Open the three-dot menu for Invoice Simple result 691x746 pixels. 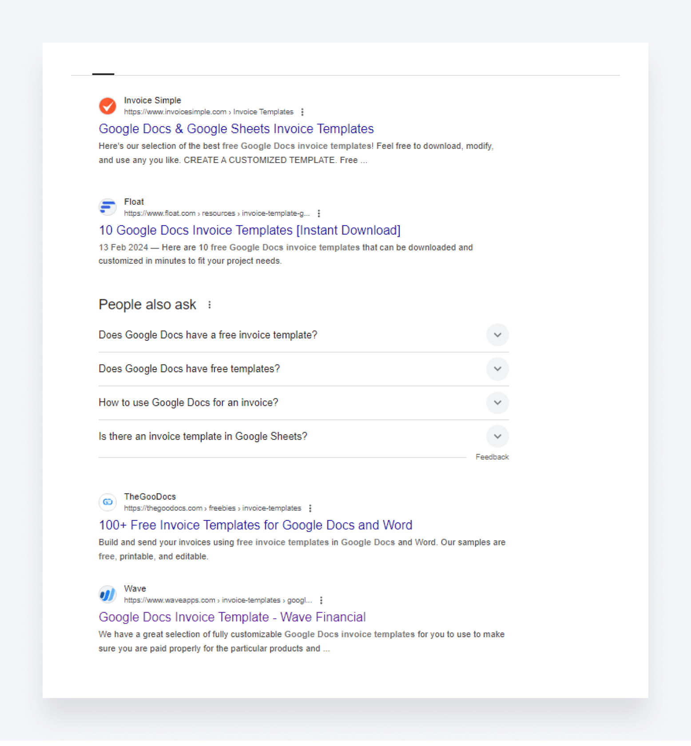point(302,112)
